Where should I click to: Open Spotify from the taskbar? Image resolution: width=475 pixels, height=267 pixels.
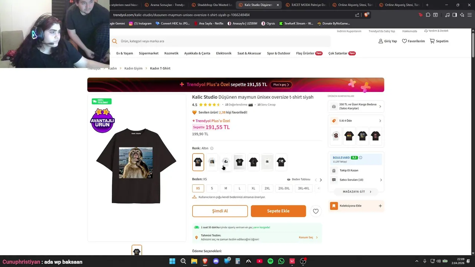[271, 261]
